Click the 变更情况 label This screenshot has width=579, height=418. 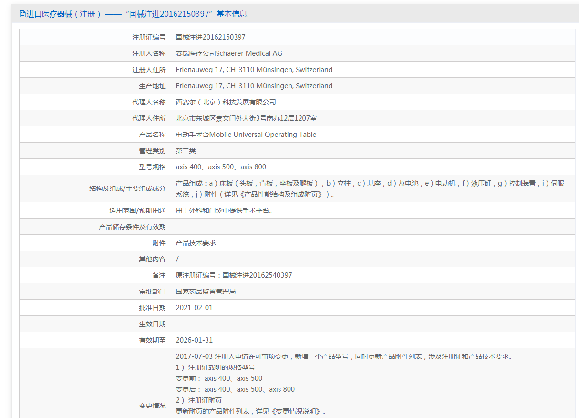tap(152, 406)
